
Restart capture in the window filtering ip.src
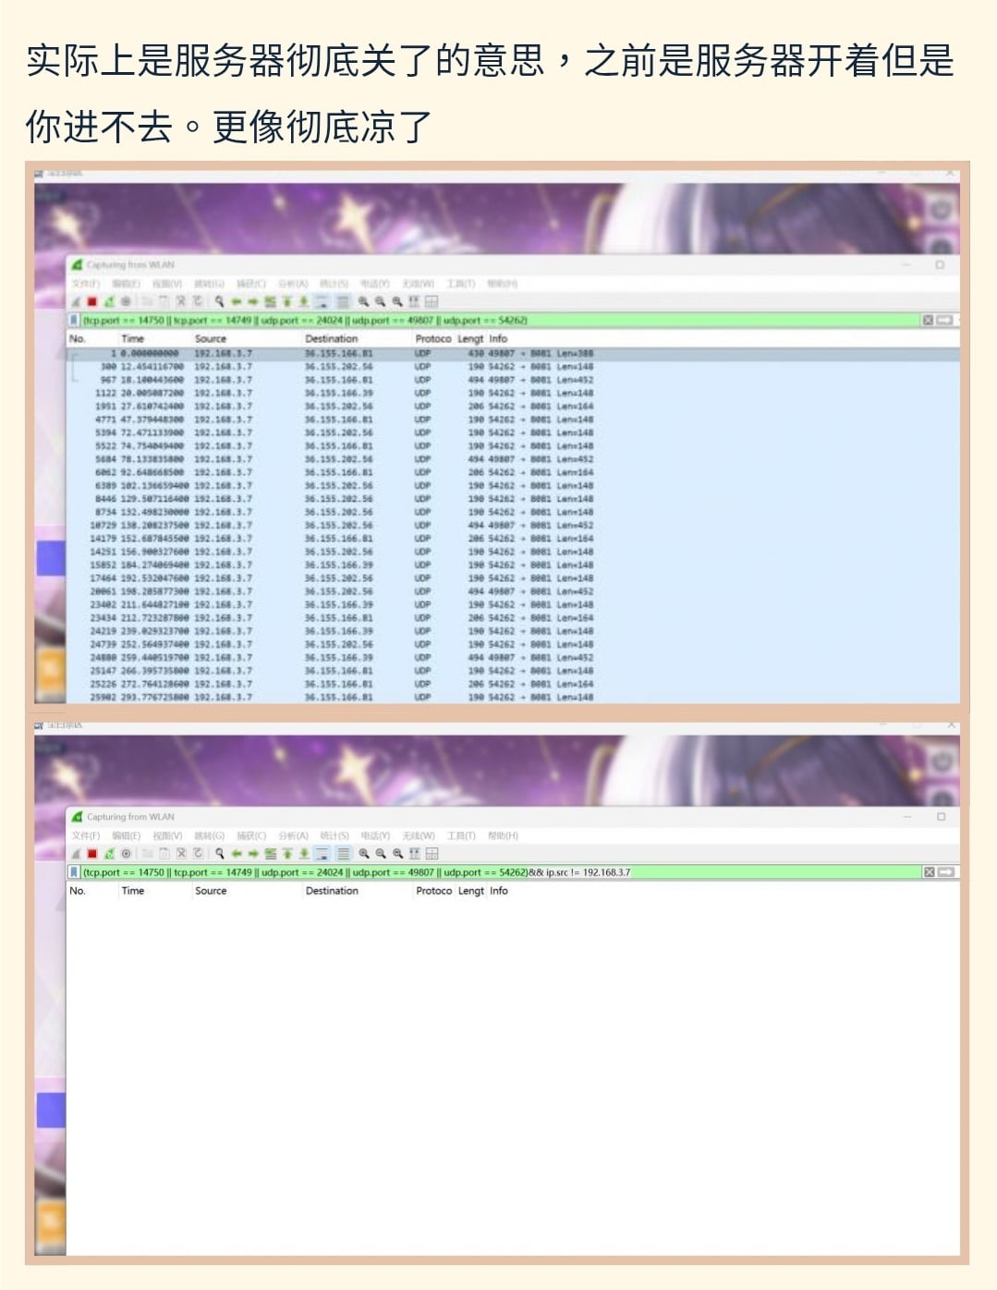point(109,854)
